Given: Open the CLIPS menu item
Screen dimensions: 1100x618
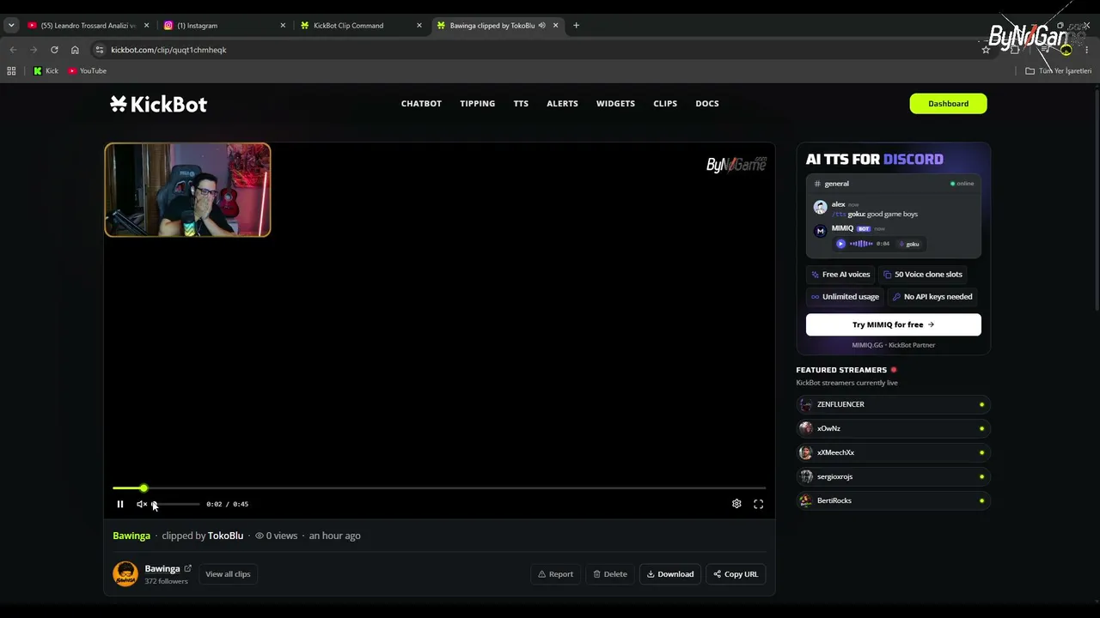Looking at the screenshot, I should [665, 104].
